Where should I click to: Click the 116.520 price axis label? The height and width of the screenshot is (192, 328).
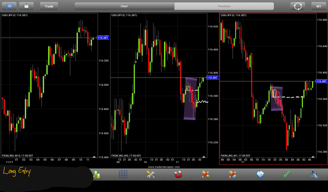(213, 26)
